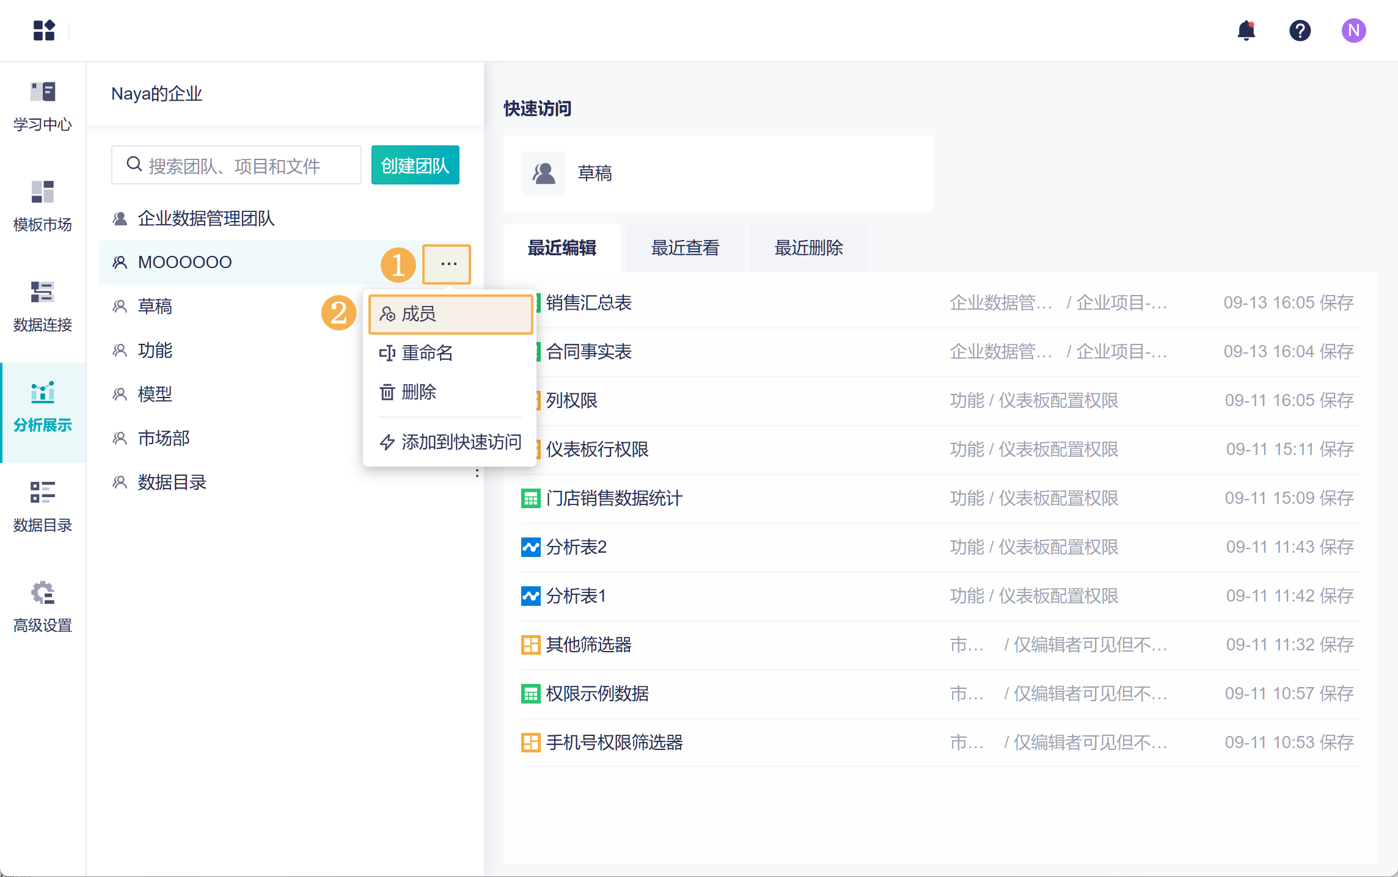Screen dimensions: 1398x877
Task: Select 删除 in the context menu
Action: pyautogui.click(x=419, y=392)
